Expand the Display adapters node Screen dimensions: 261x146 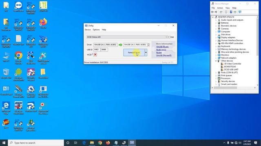point(216,38)
